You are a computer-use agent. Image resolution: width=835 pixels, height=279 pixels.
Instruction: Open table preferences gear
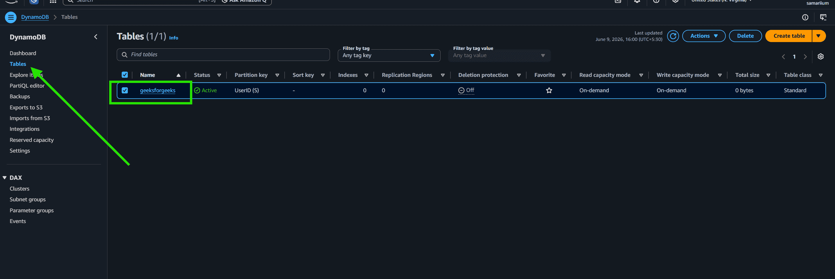(x=820, y=57)
